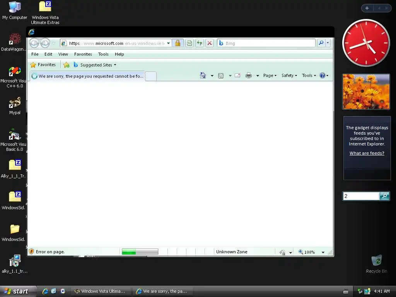Open the File menu
This screenshot has height=297, width=396.
[x=35, y=54]
